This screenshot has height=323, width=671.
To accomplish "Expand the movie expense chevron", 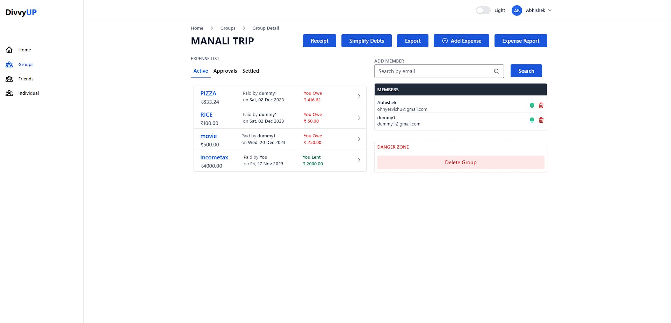I will coord(359,139).
